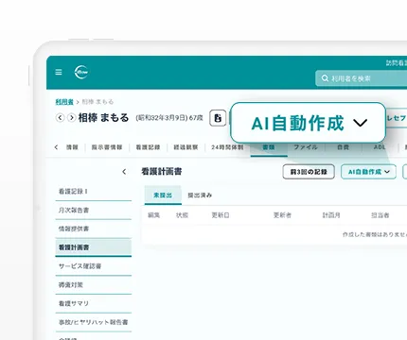Click the document icon beside user name

(x=218, y=118)
